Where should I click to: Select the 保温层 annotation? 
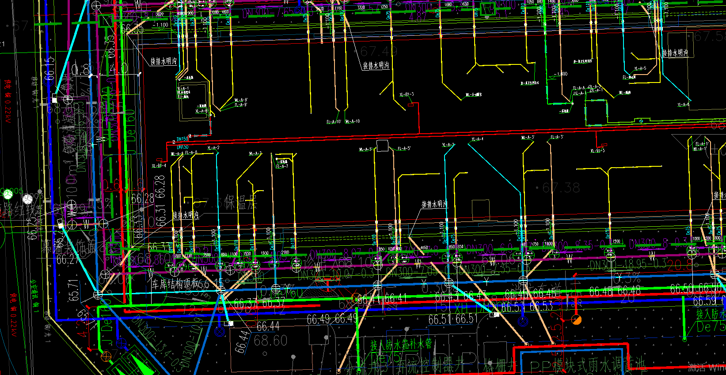point(240,202)
